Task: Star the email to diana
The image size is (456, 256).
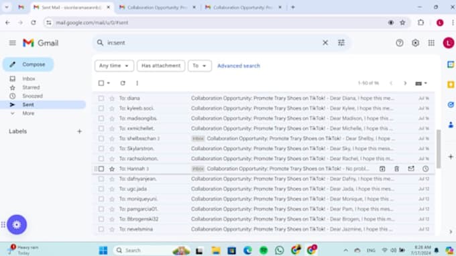Action: pos(112,99)
